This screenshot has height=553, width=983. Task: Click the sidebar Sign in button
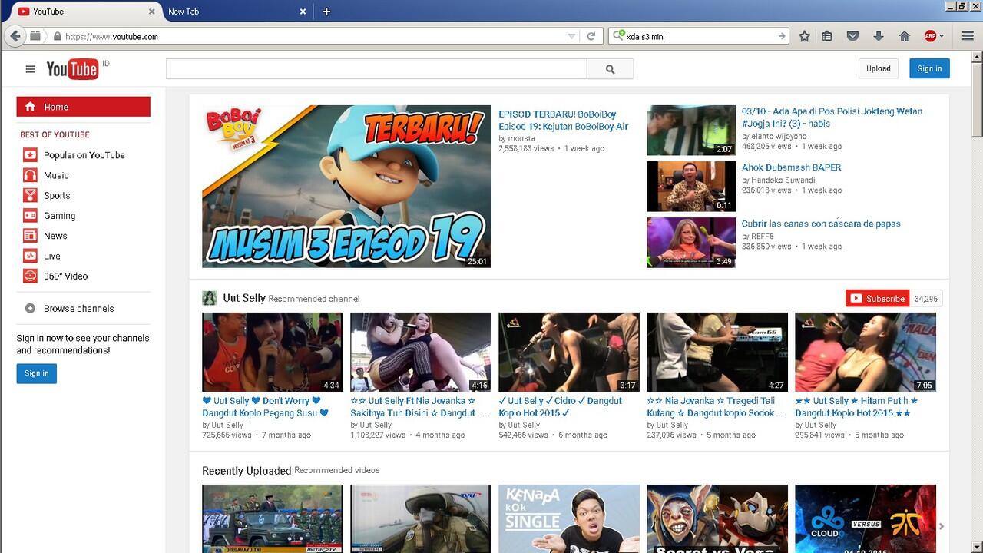point(36,373)
